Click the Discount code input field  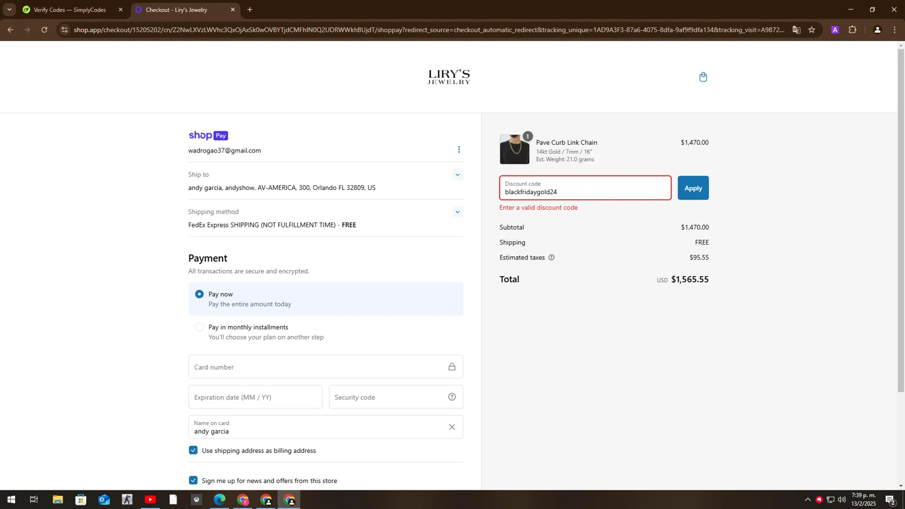pyautogui.click(x=585, y=188)
